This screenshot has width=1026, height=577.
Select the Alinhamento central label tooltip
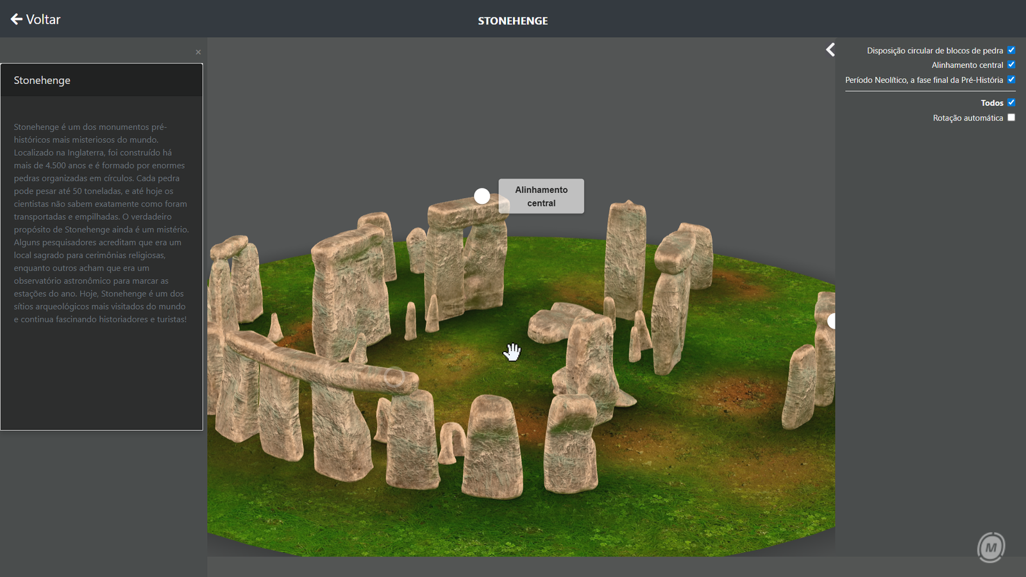[x=541, y=196]
